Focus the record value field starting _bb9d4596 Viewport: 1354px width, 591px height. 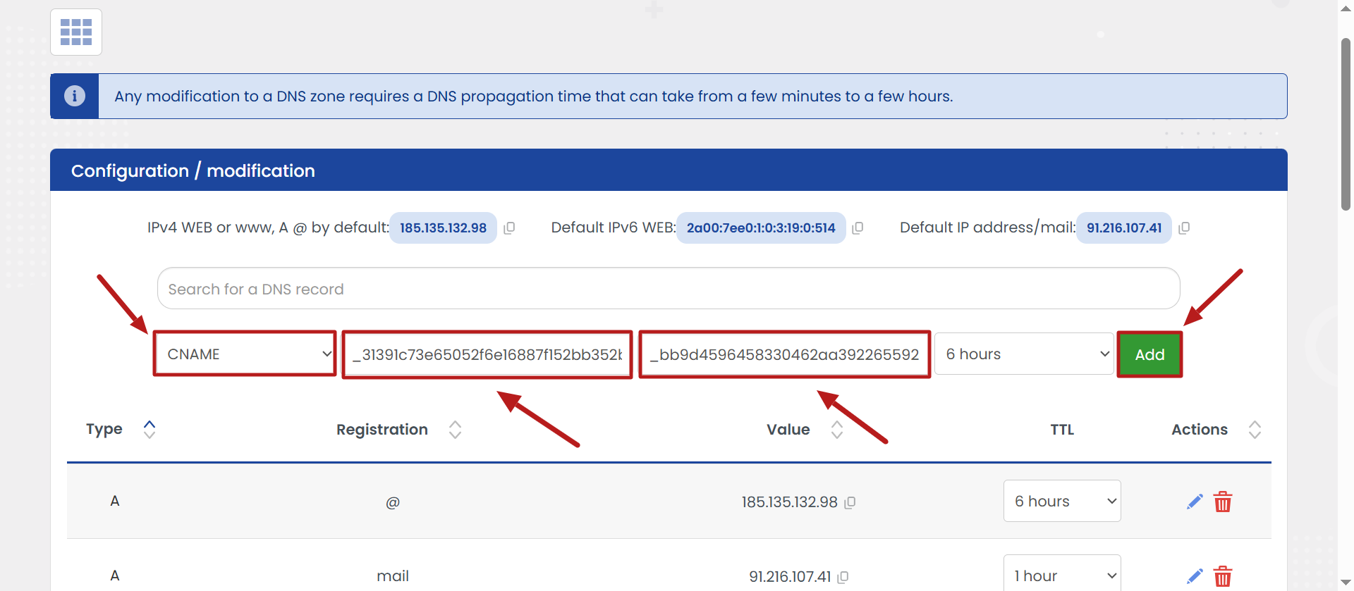point(785,354)
